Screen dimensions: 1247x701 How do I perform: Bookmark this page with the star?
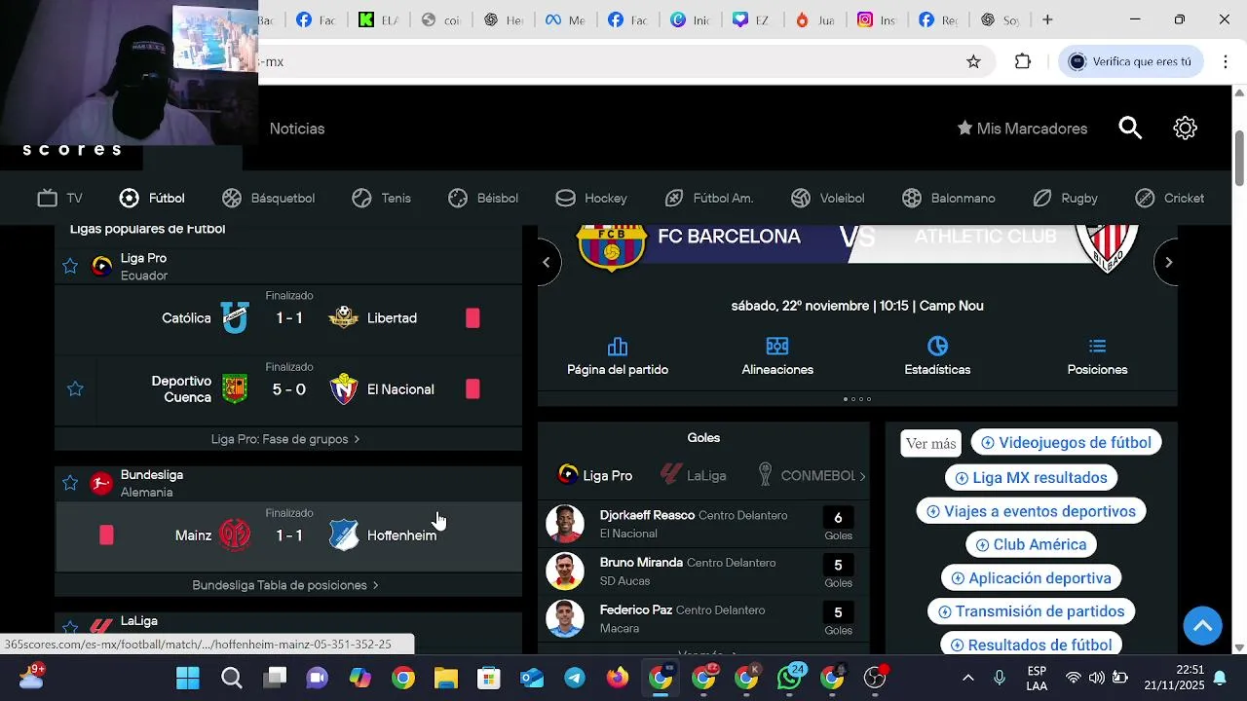tap(973, 61)
